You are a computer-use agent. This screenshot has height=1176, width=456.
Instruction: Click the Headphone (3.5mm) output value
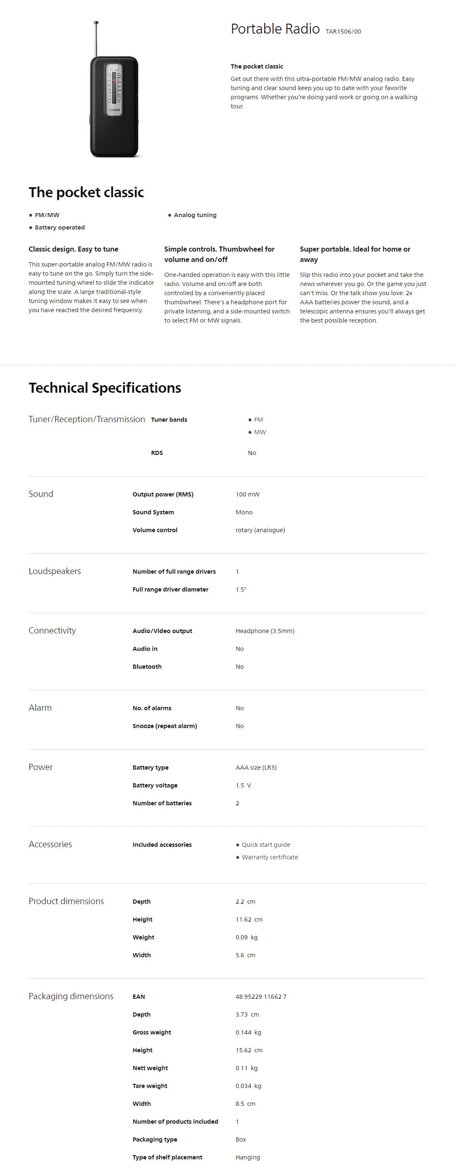point(265,631)
